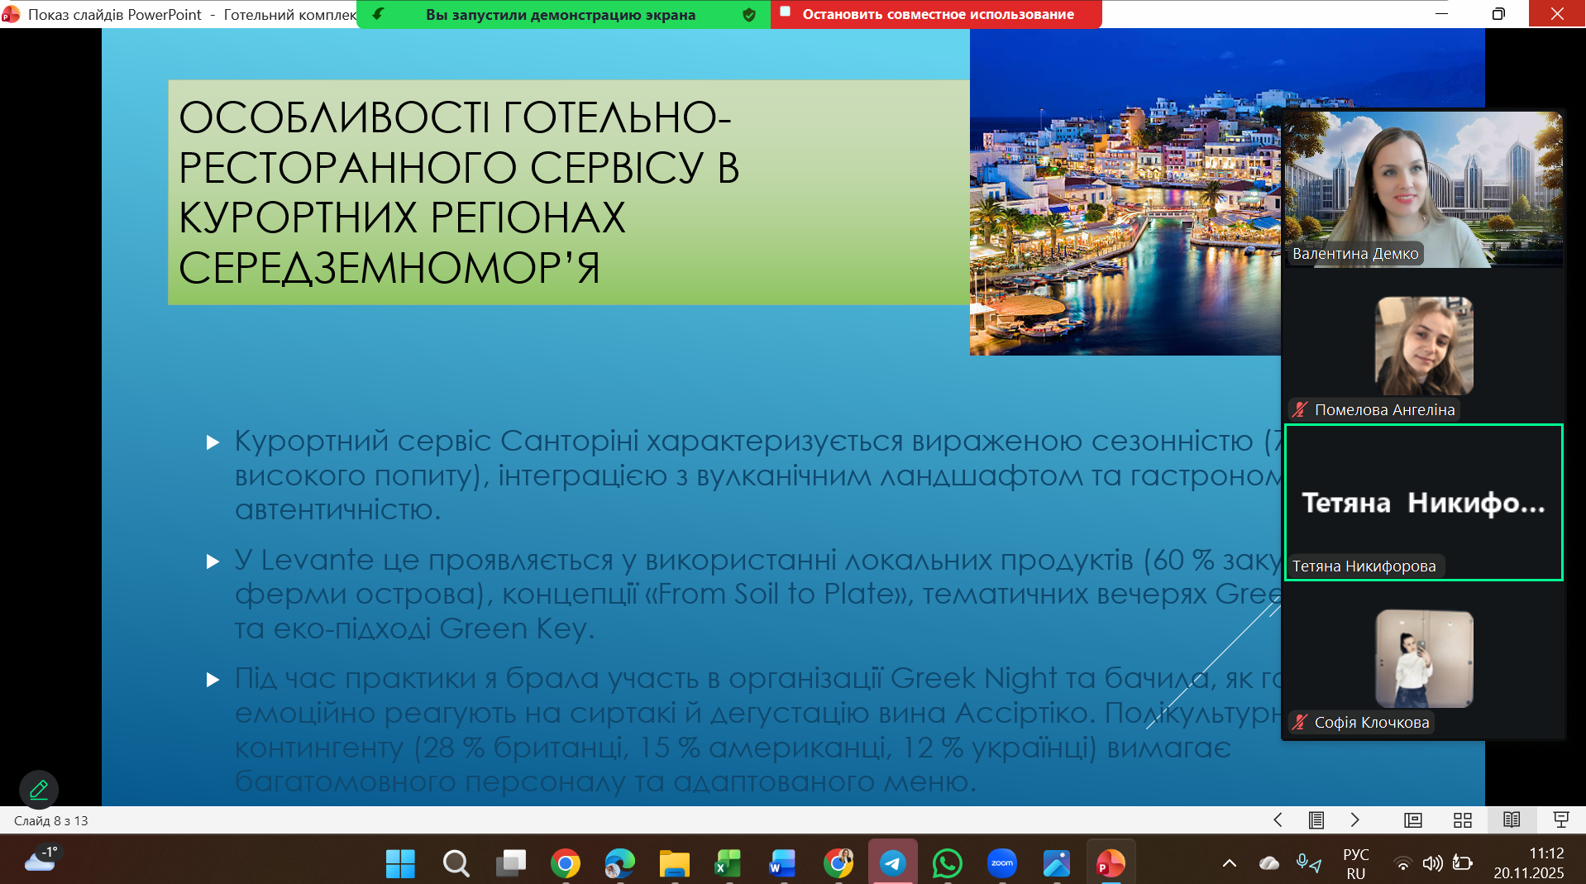The width and height of the screenshot is (1586, 884).
Task: Switch to the Zoom app on the taskbar
Action: tap(1002, 863)
